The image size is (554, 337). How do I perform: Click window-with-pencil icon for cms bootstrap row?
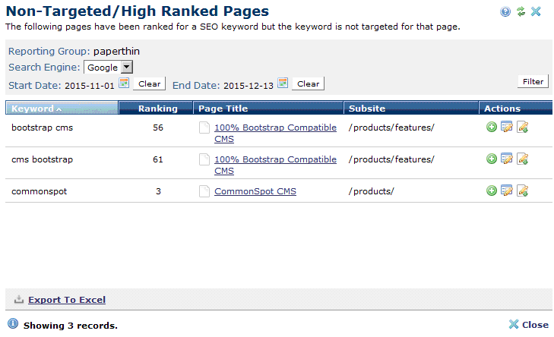pos(507,159)
